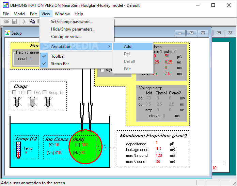Open the Help menu
The width and height of the screenshot is (237, 186).
(79, 14)
